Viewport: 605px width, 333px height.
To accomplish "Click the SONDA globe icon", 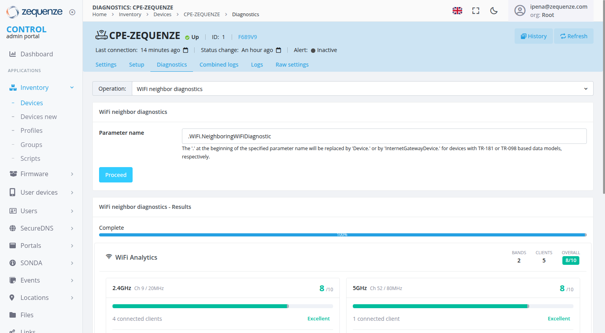I will (x=12, y=263).
